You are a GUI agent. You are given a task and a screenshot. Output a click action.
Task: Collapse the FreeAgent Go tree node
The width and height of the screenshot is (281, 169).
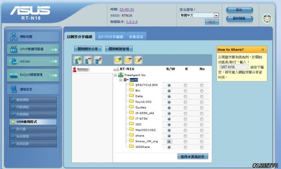(x=115, y=75)
